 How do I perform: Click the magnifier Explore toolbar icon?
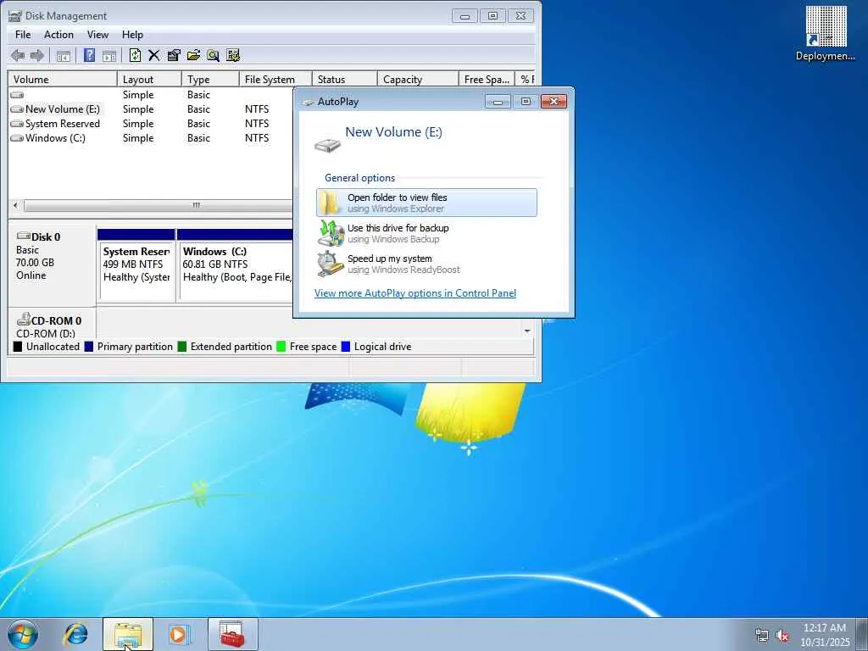[x=213, y=55]
